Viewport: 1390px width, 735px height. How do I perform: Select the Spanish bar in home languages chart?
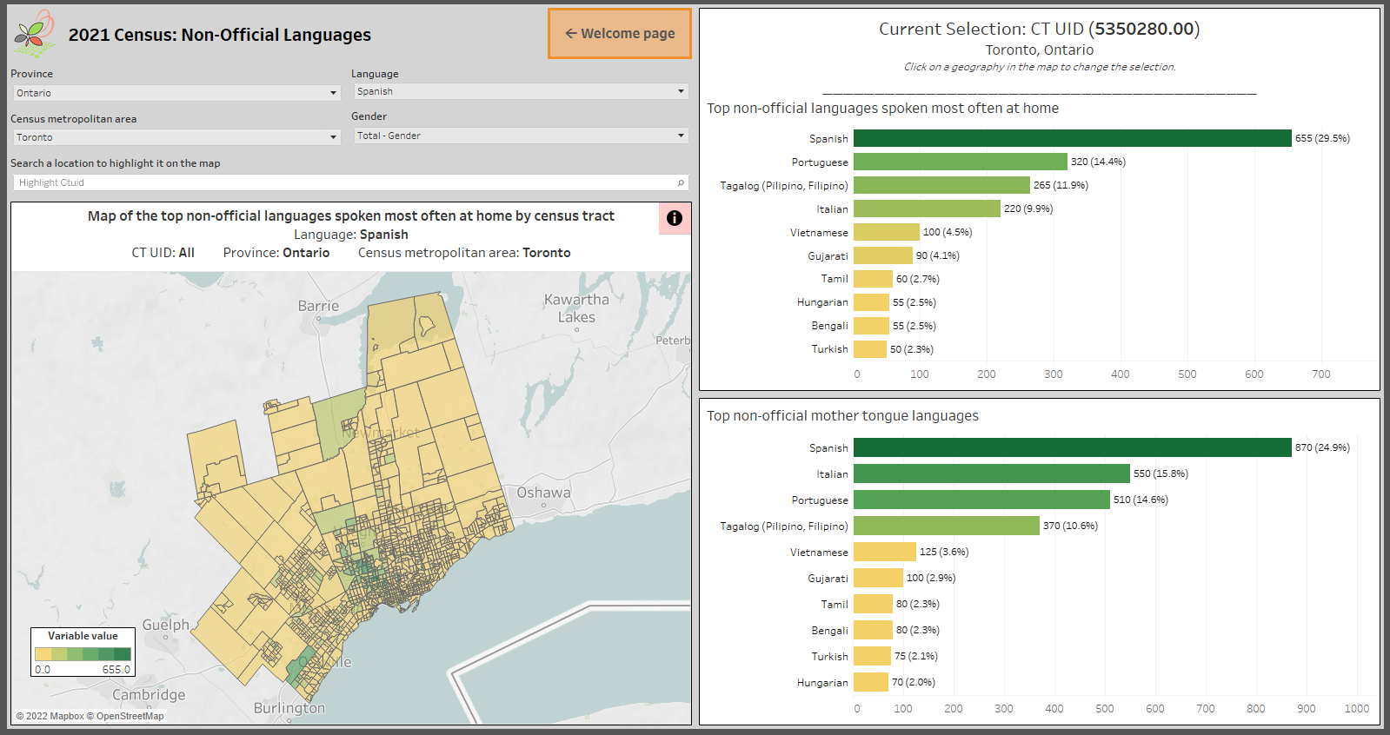(x=1072, y=138)
